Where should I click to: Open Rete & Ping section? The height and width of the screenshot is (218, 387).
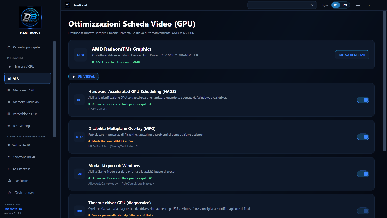click(x=28, y=126)
